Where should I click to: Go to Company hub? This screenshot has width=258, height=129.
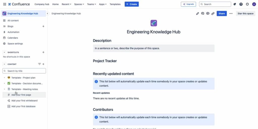pyautogui.click(x=42, y=4)
